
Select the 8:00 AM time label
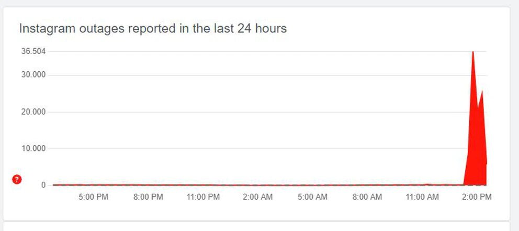367,197
